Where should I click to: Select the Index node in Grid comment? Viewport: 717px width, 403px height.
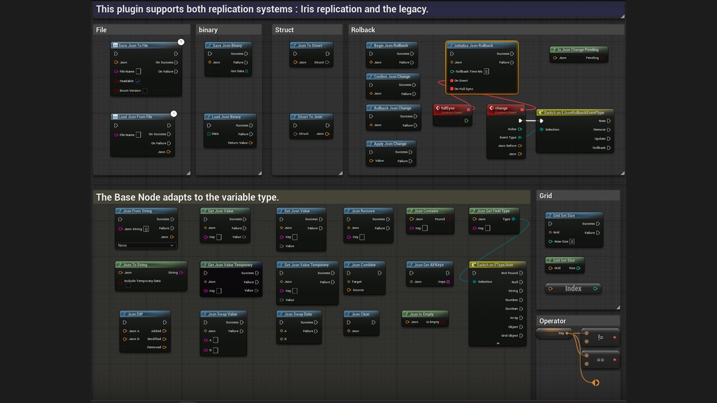point(573,288)
